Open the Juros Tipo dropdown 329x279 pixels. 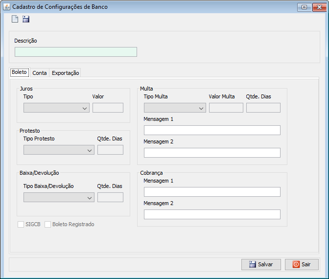pos(56,108)
